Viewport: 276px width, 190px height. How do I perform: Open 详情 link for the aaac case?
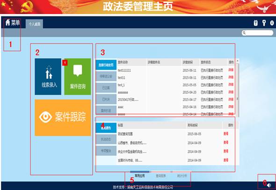[231, 106]
